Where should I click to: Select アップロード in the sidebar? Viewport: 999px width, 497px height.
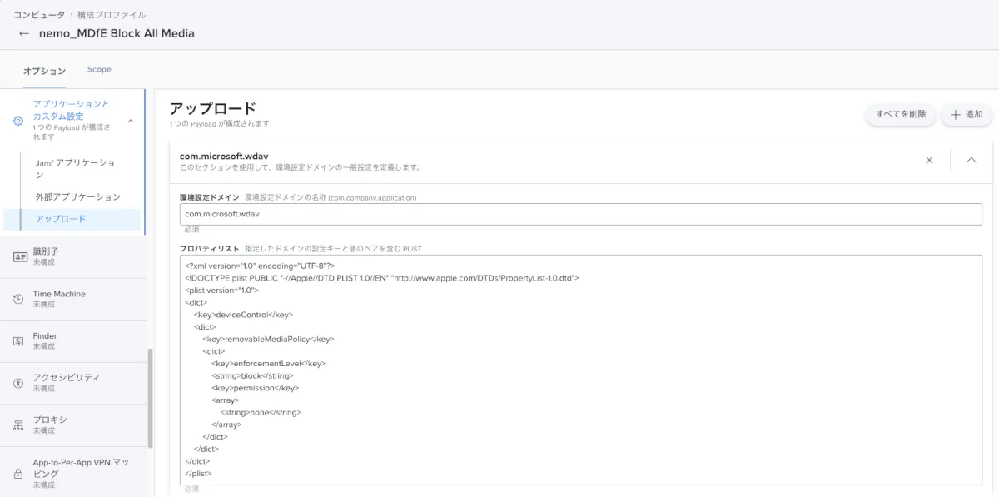click(x=61, y=219)
